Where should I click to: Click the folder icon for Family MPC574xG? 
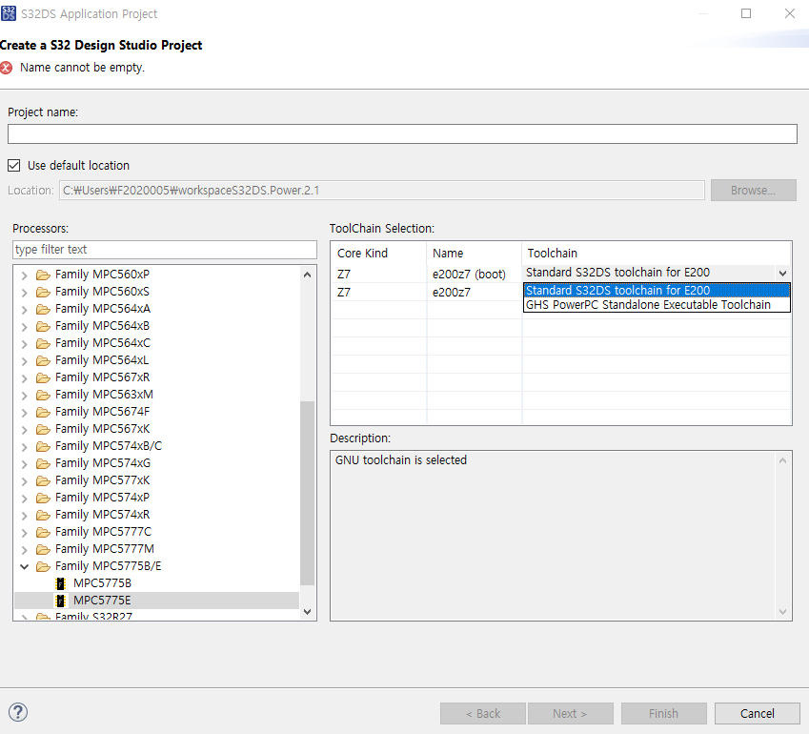[44, 462]
